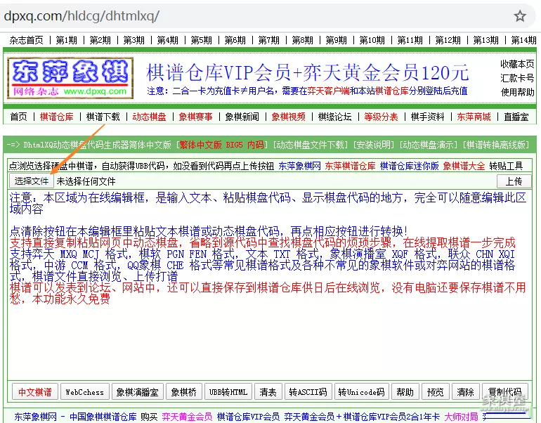Viewport: 541px width, 423px height.
Task: Open the 棋谱仓库 navigation tab
Action: [56, 117]
